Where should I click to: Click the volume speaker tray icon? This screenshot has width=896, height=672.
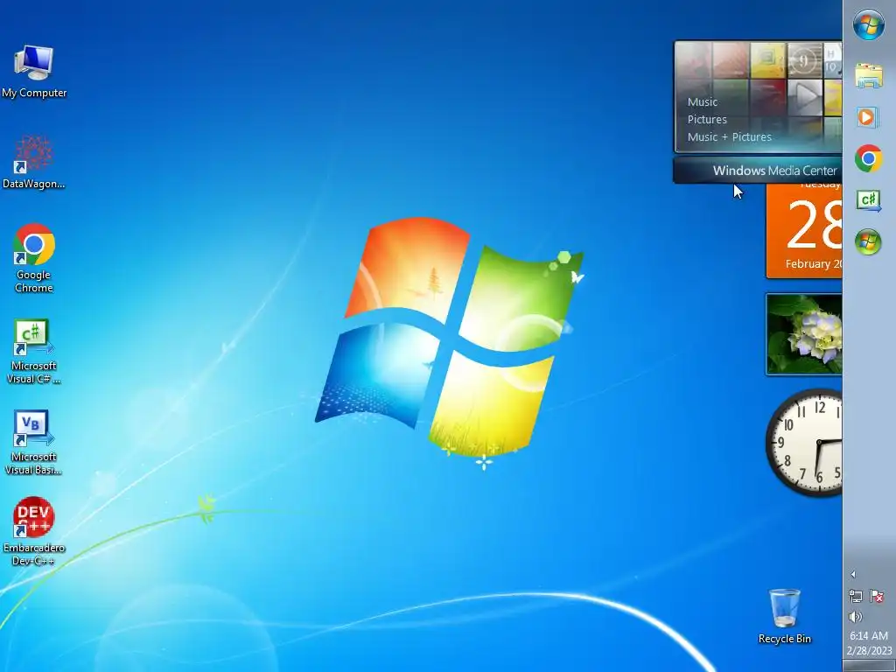(x=856, y=617)
